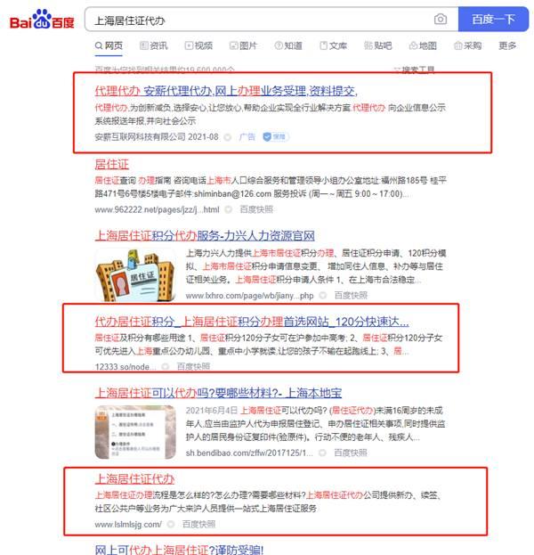The width and height of the screenshot is (534, 555).
Task: Open the 上海居住证积分代办服务 result link
Action: pos(205,235)
